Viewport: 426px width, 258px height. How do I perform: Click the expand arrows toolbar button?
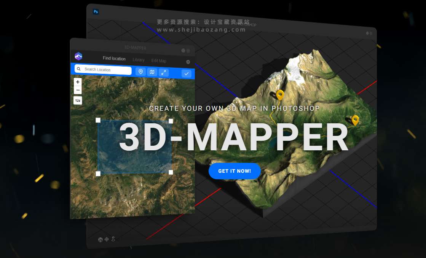164,73
